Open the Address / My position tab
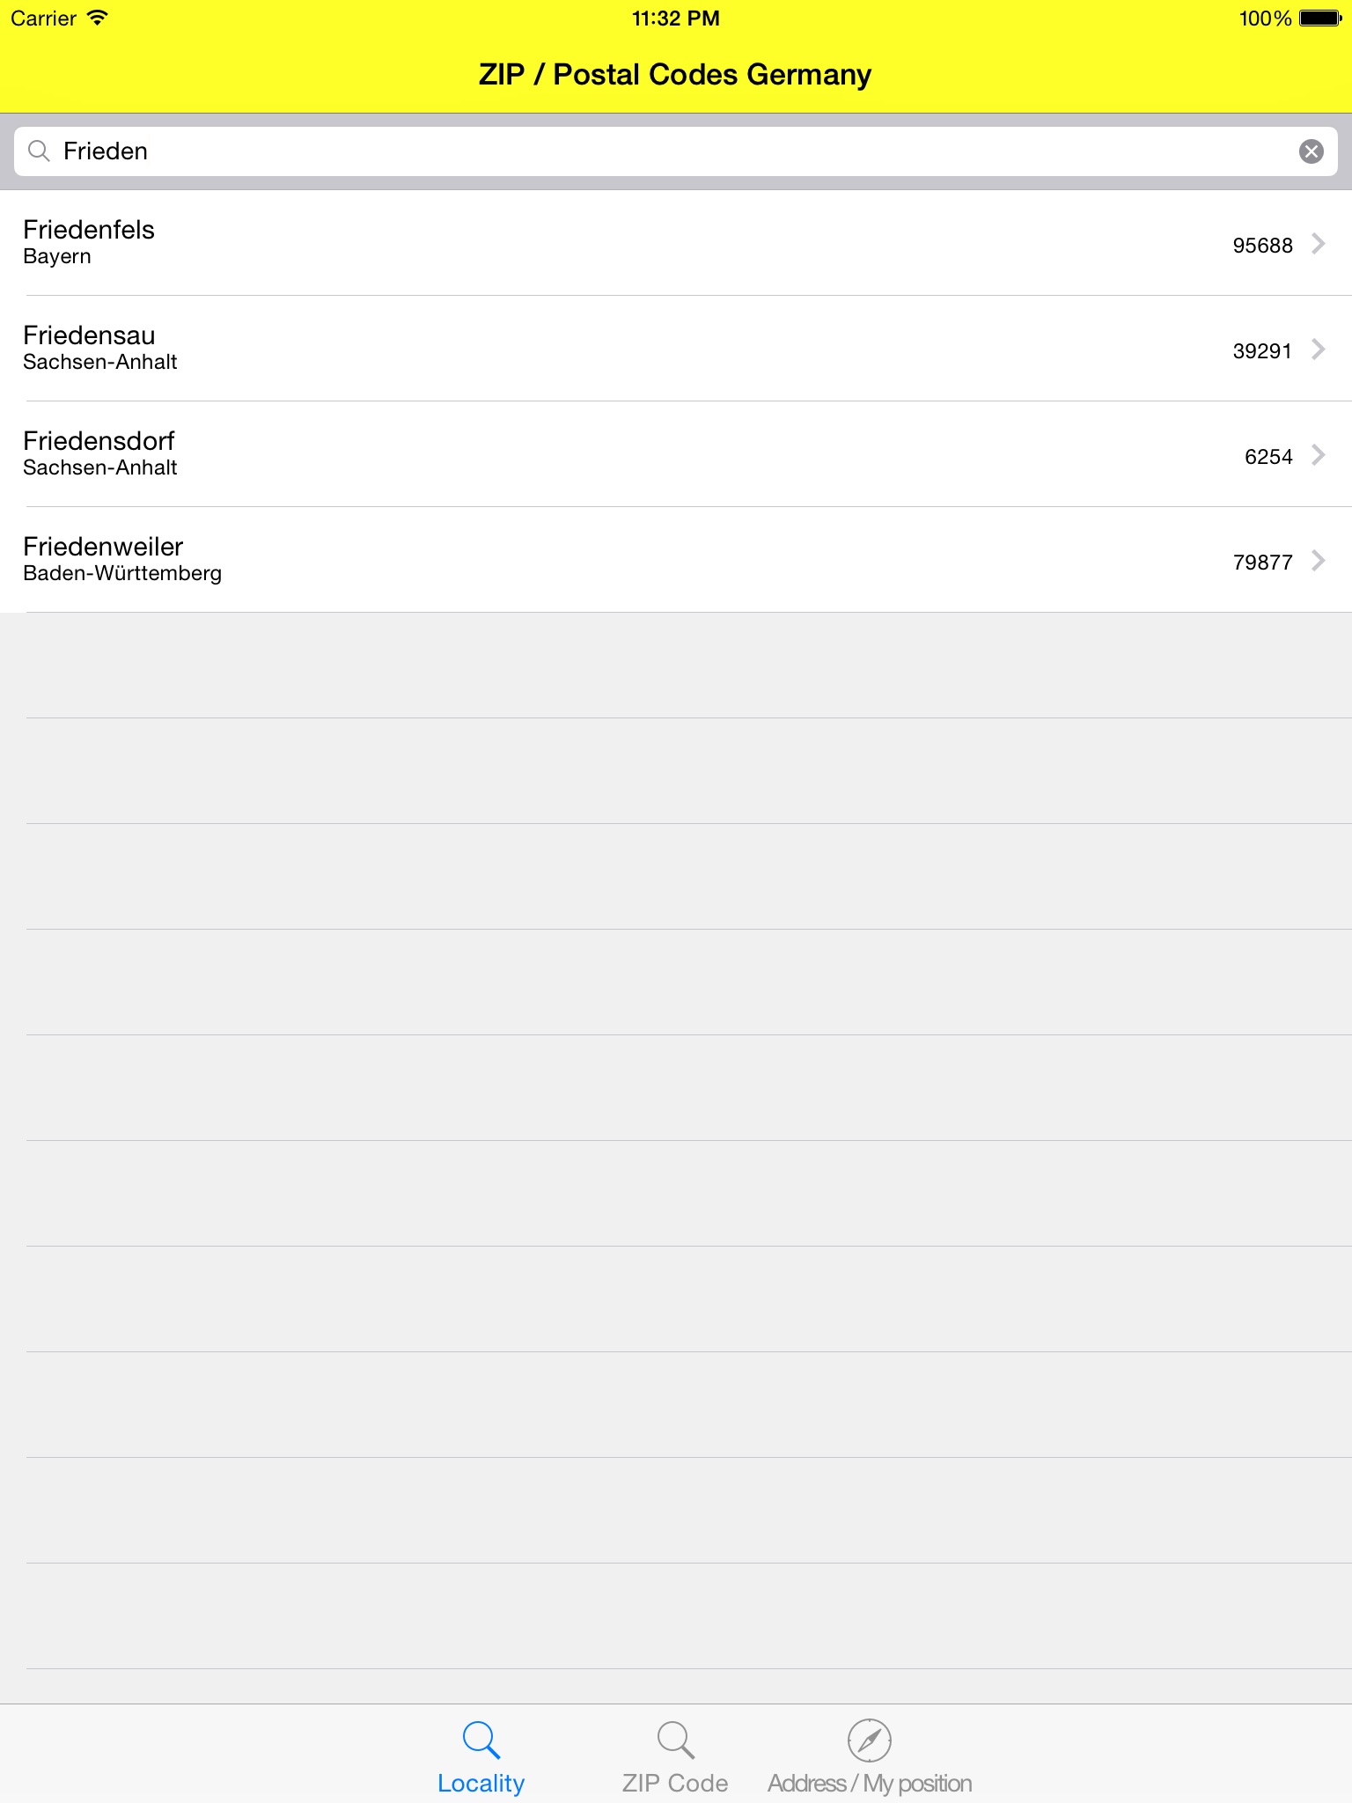1352x1803 pixels. pyautogui.click(x=870, y=1783)
